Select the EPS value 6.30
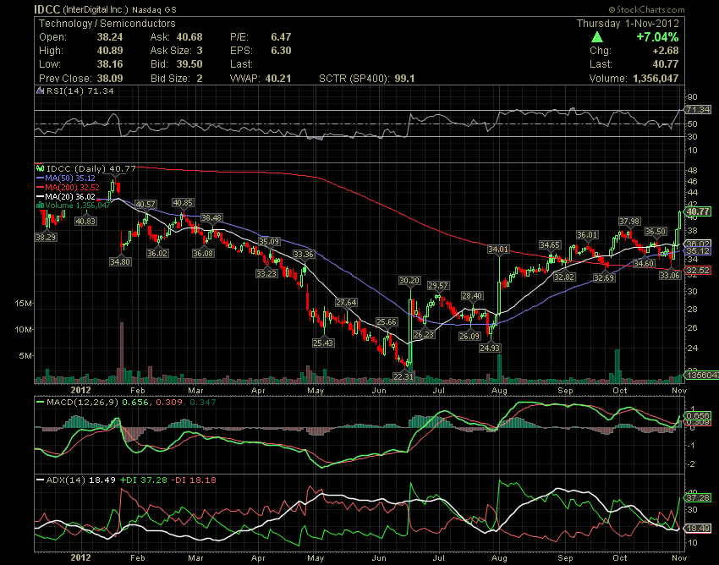Screen dimensions: 719x565 click(281, 51)
